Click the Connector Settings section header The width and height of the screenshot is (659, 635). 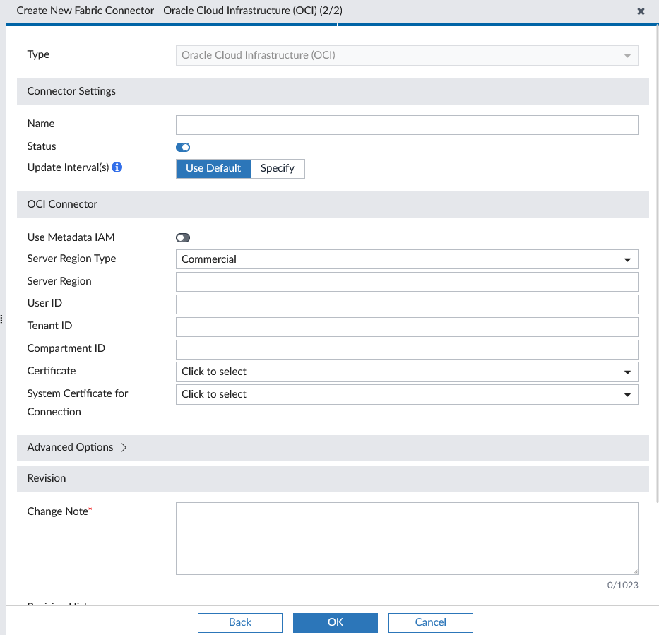coord(70,91)
